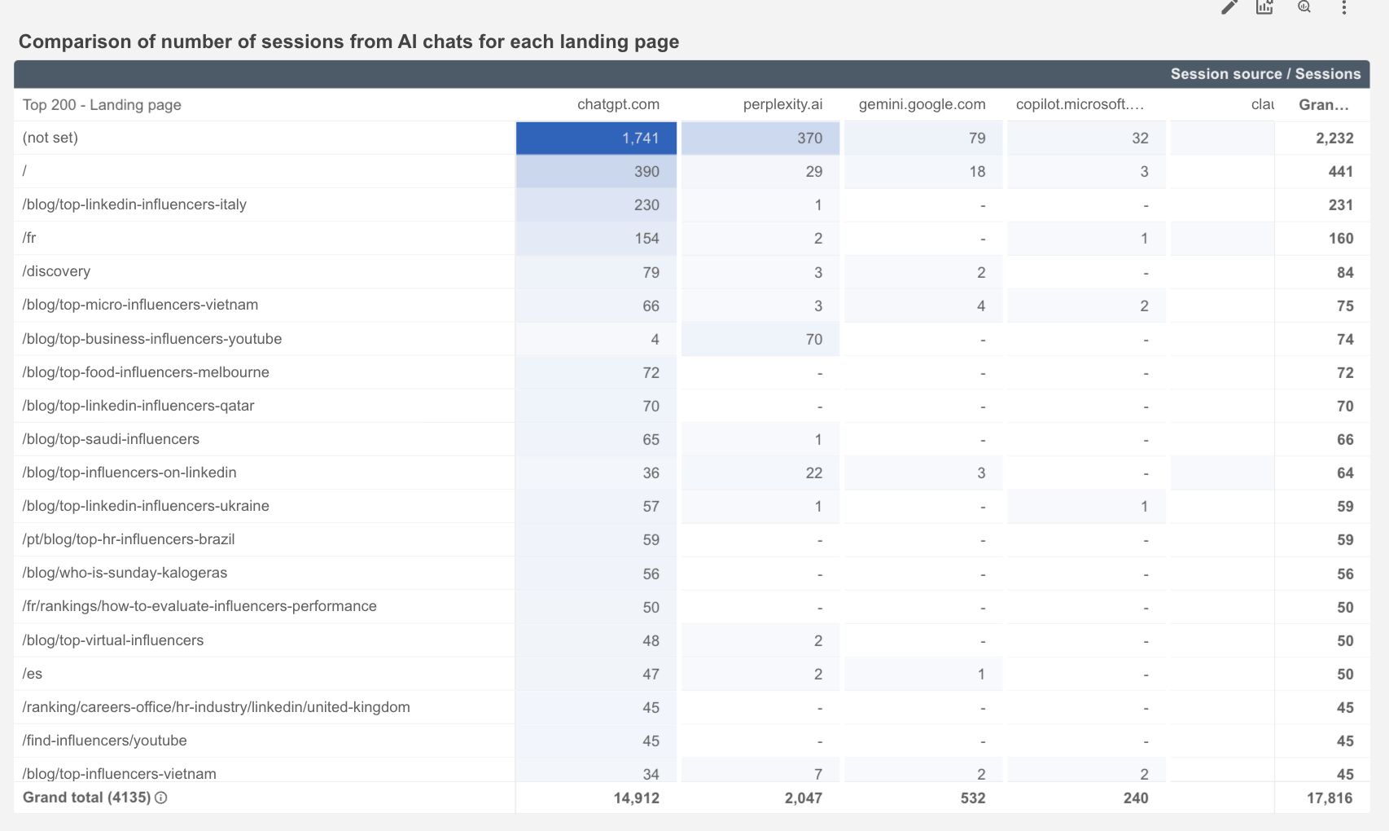Click the /pt/blog/top-hr-influencers-brazil row label
This screenshot has width=1389, height=831.
129,539
